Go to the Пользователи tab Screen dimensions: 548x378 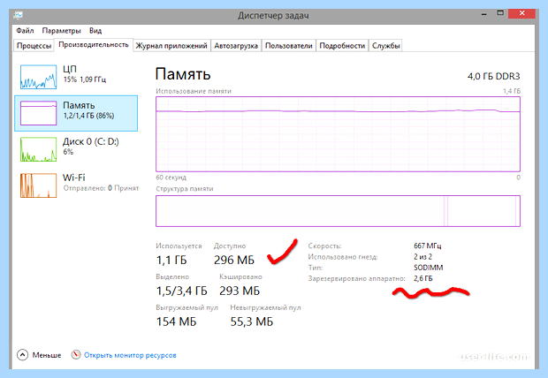(x=289, y=46)
